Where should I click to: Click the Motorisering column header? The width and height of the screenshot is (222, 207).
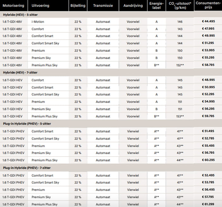[14, 6]
